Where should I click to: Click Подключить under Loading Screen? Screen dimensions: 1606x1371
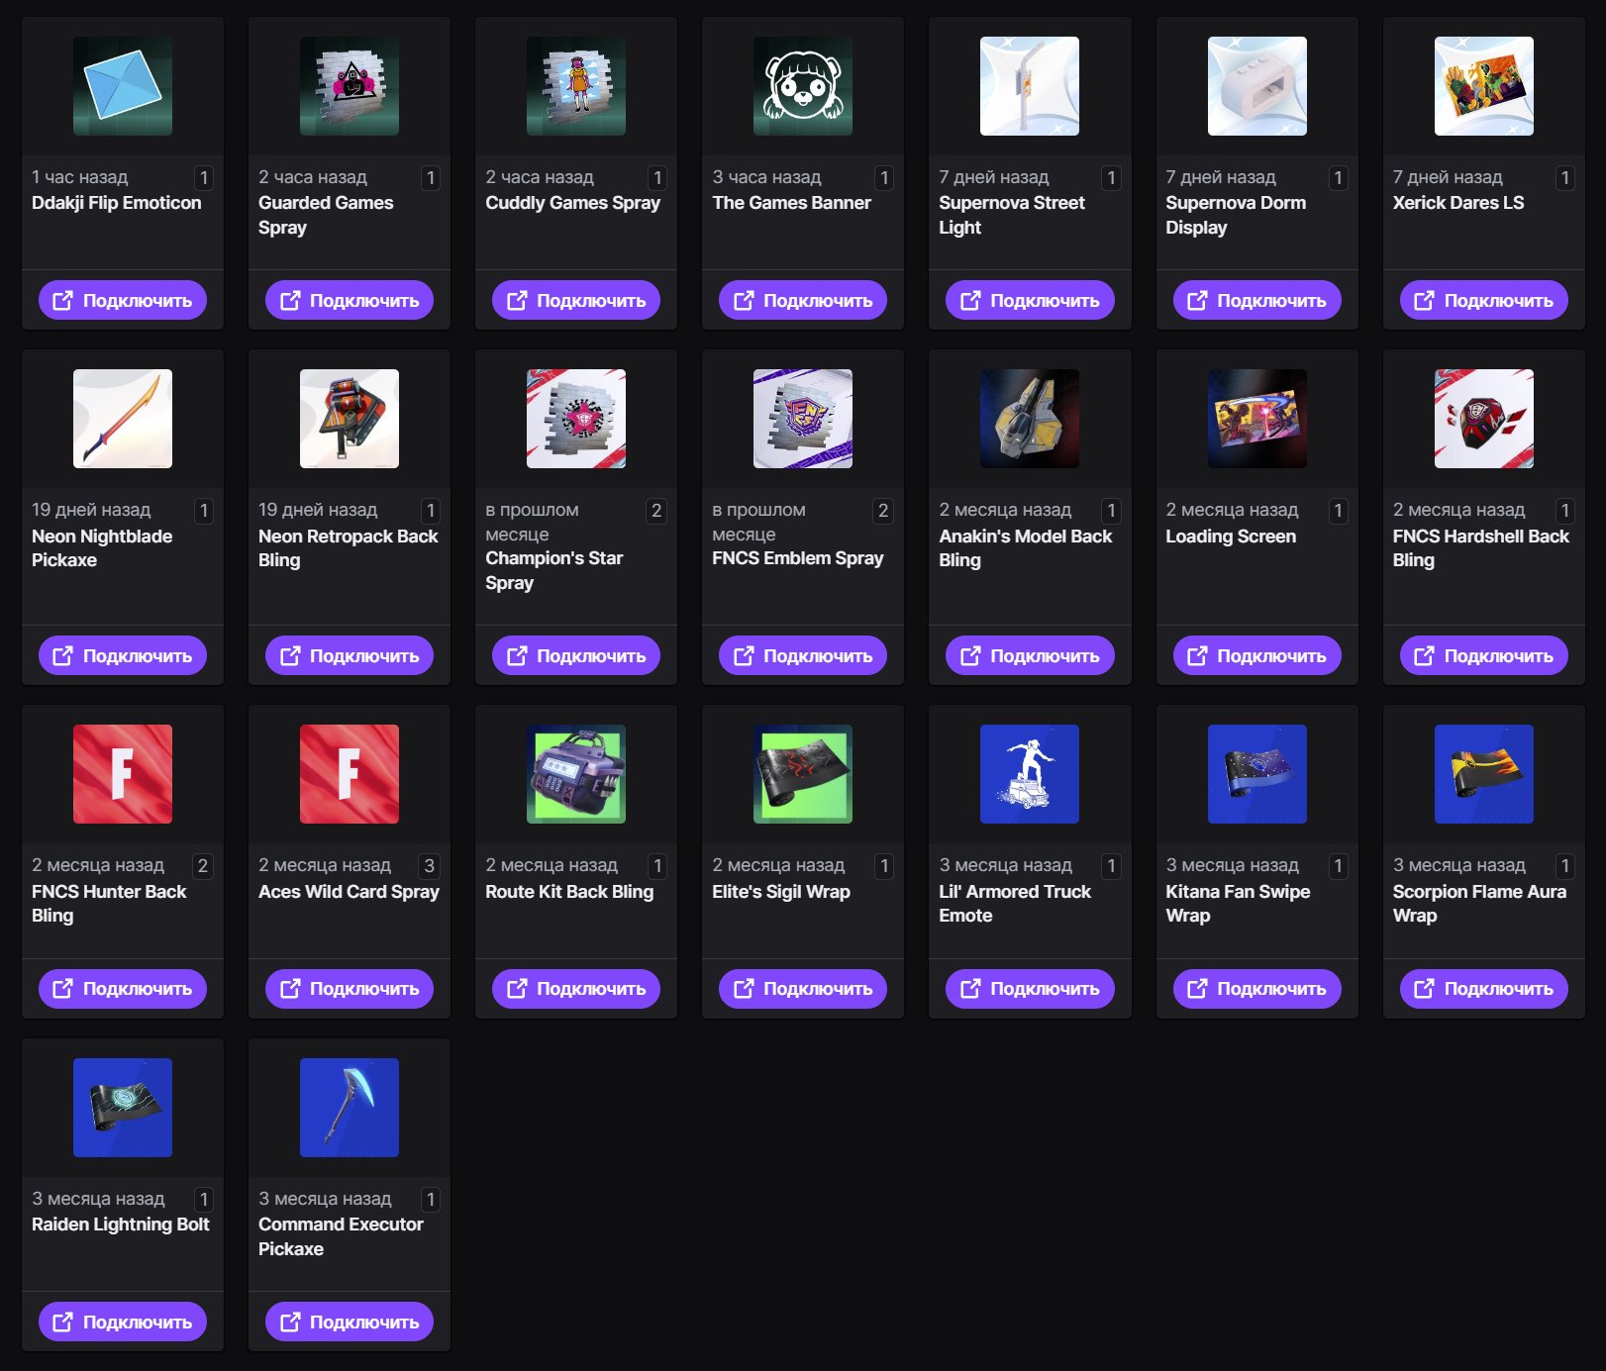(x=1257, y=655)
